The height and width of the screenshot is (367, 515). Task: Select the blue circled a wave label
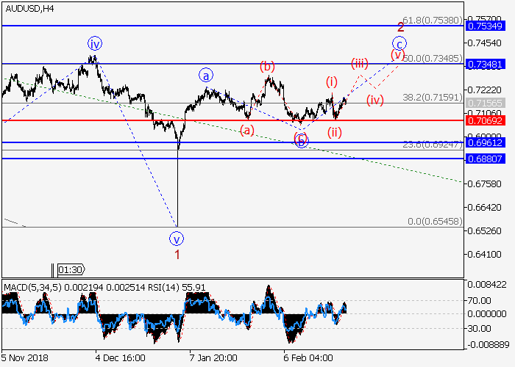coord(205,74)
